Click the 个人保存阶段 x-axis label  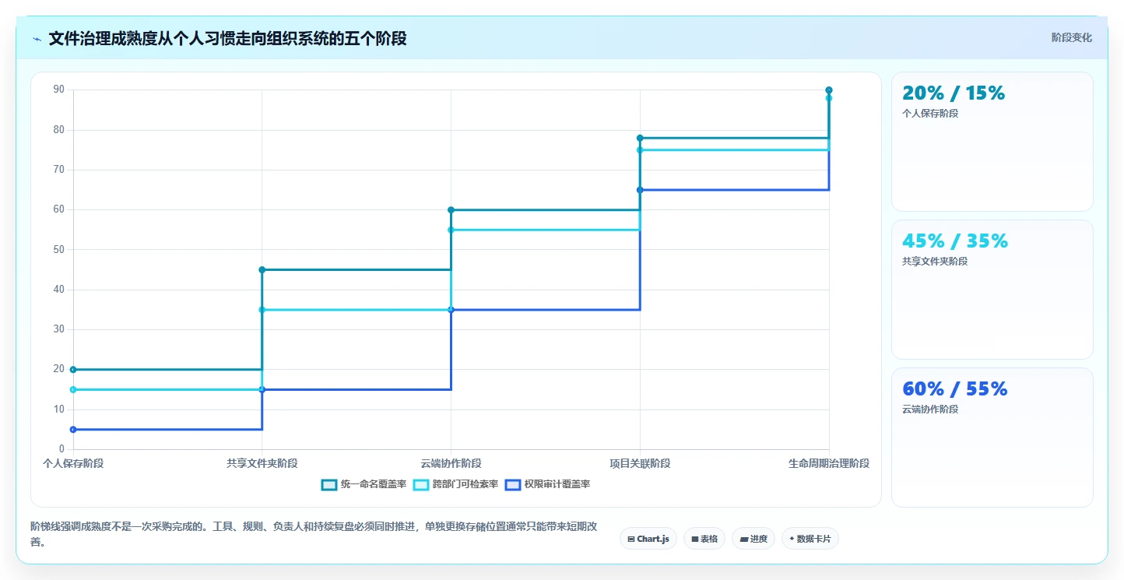(73, 463)
